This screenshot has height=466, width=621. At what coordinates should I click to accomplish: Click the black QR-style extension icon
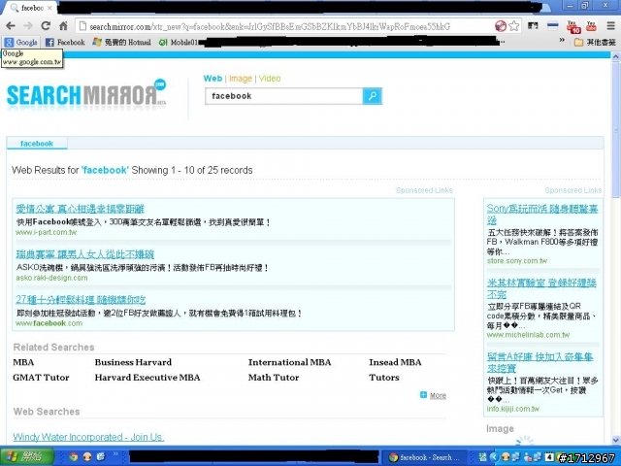coord(533,26)
